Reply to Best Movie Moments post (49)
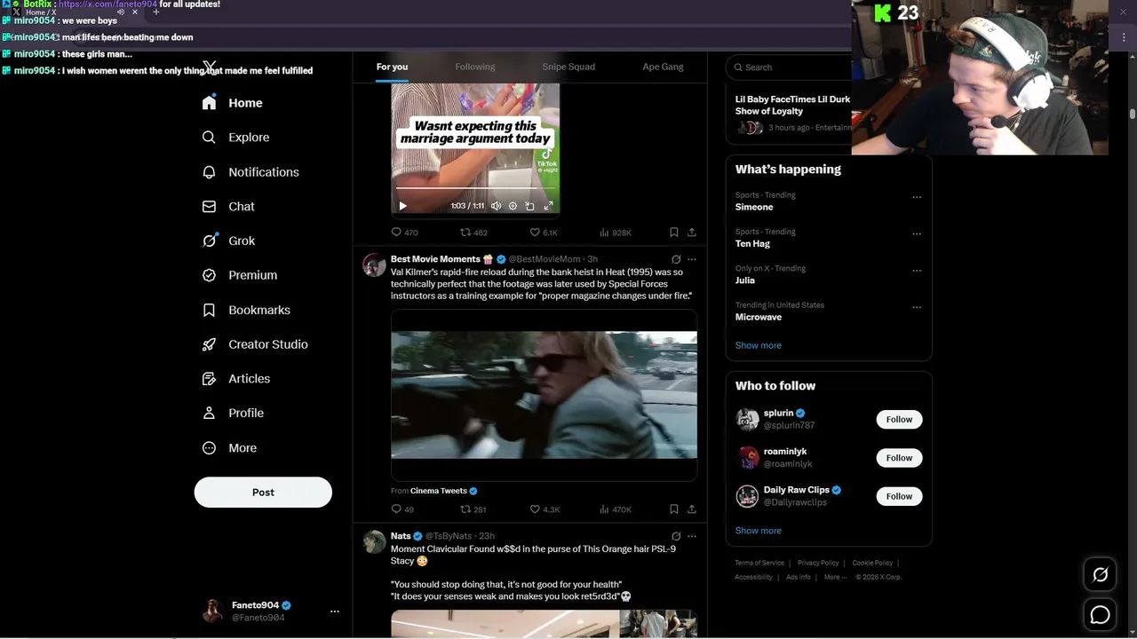Image resolution: width=1137 pixels, height=639 pixels. coord(402,509)
